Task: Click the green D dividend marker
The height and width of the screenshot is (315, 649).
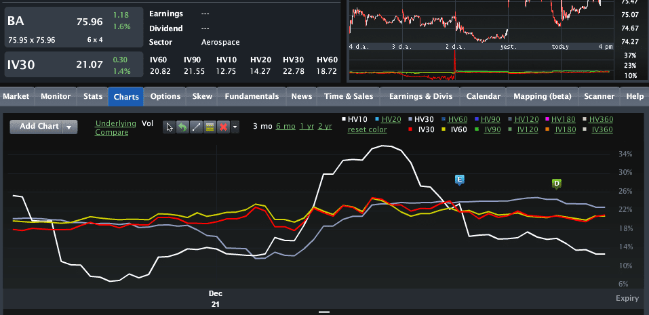Action: pyautogui.click(x=557, y=183)
